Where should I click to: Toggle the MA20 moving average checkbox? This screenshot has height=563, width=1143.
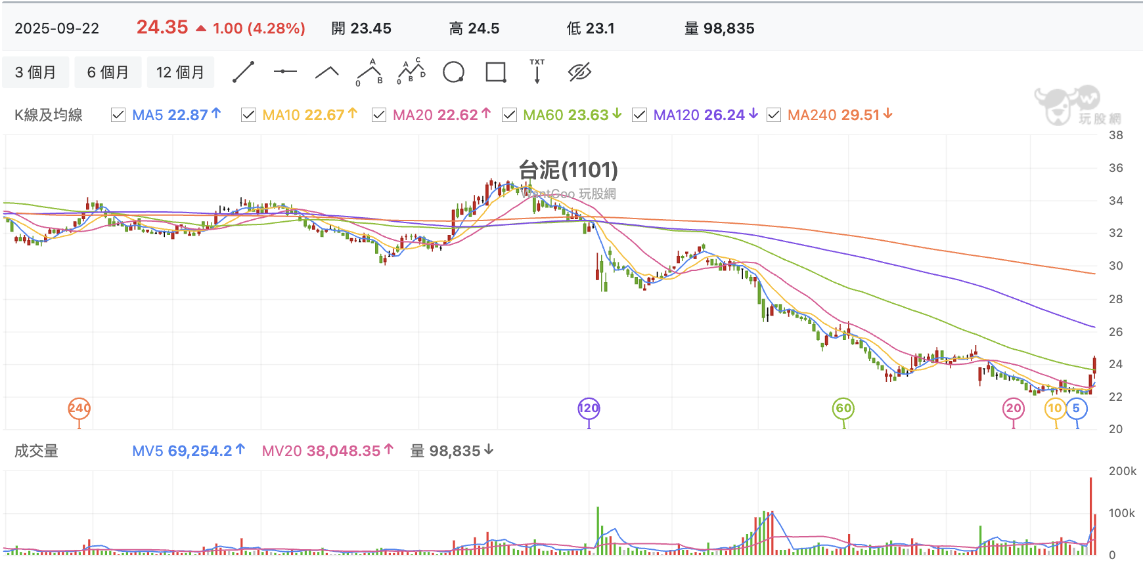click(379, 115)
